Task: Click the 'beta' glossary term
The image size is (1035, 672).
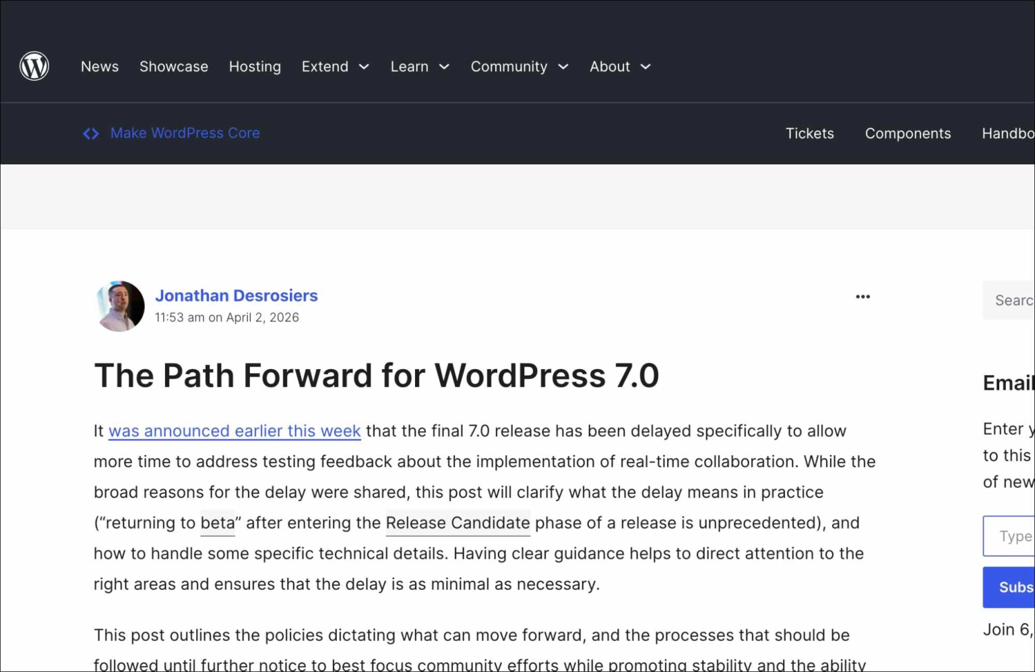Action: click(x=218, y=523)
